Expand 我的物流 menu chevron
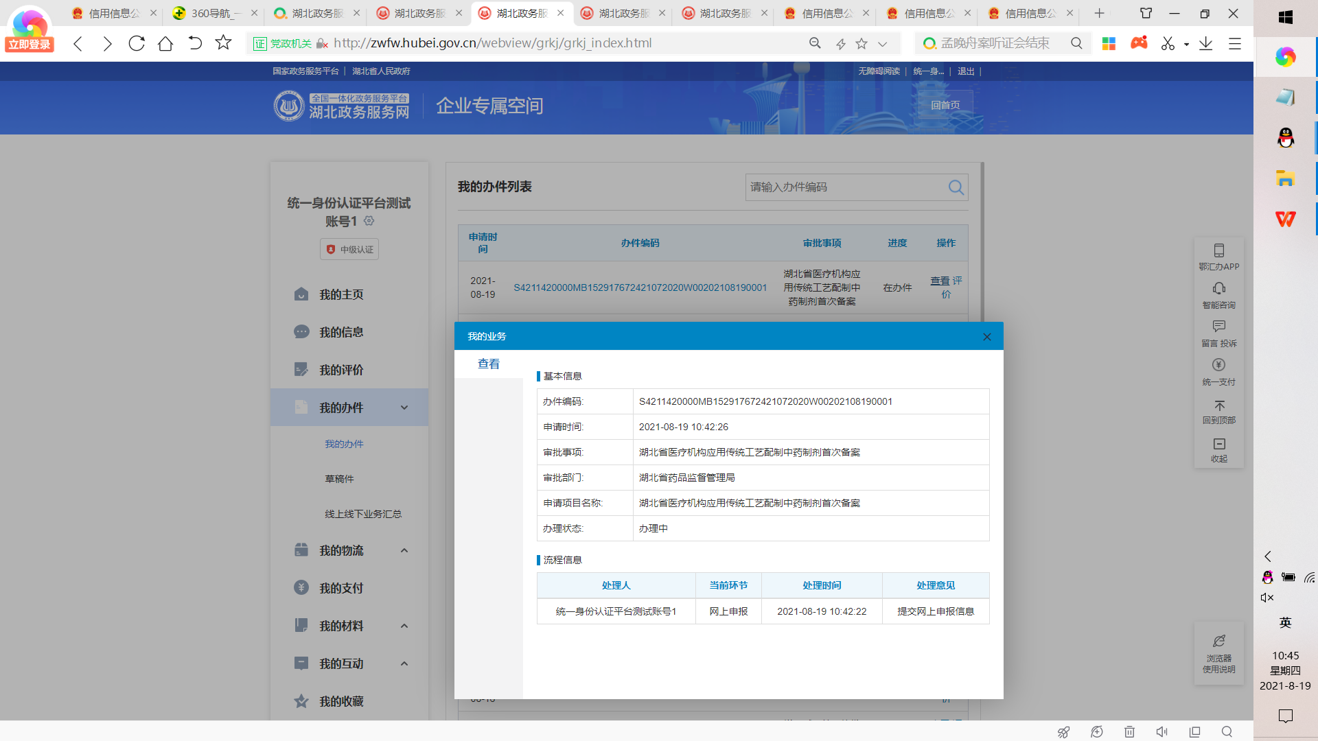This screenshot has width=1318, height=741. (x=404, y=550)
